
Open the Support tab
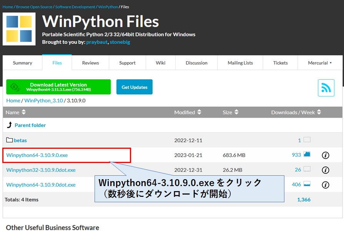(x=127, y=63)
